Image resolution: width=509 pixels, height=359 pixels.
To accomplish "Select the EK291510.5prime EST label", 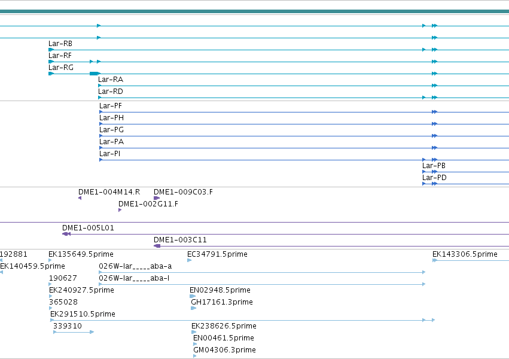I will click(x=83, y=315).
